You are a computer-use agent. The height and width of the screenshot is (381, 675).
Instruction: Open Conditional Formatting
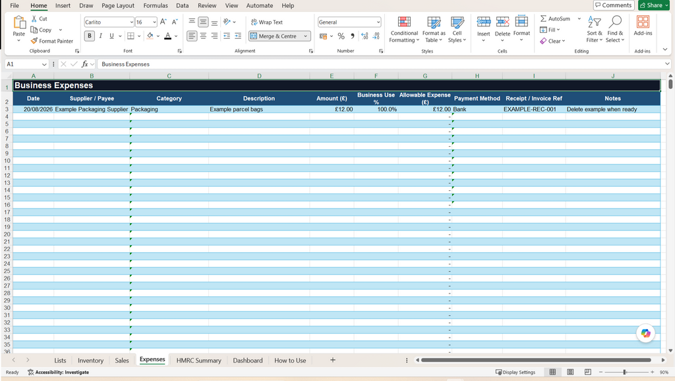pyautogui.click(x=404, y=29)
